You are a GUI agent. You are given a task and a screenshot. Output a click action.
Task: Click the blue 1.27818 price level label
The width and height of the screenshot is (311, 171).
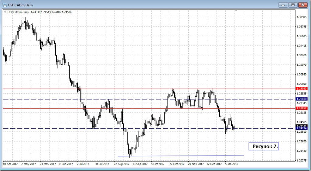coord(301,99)
